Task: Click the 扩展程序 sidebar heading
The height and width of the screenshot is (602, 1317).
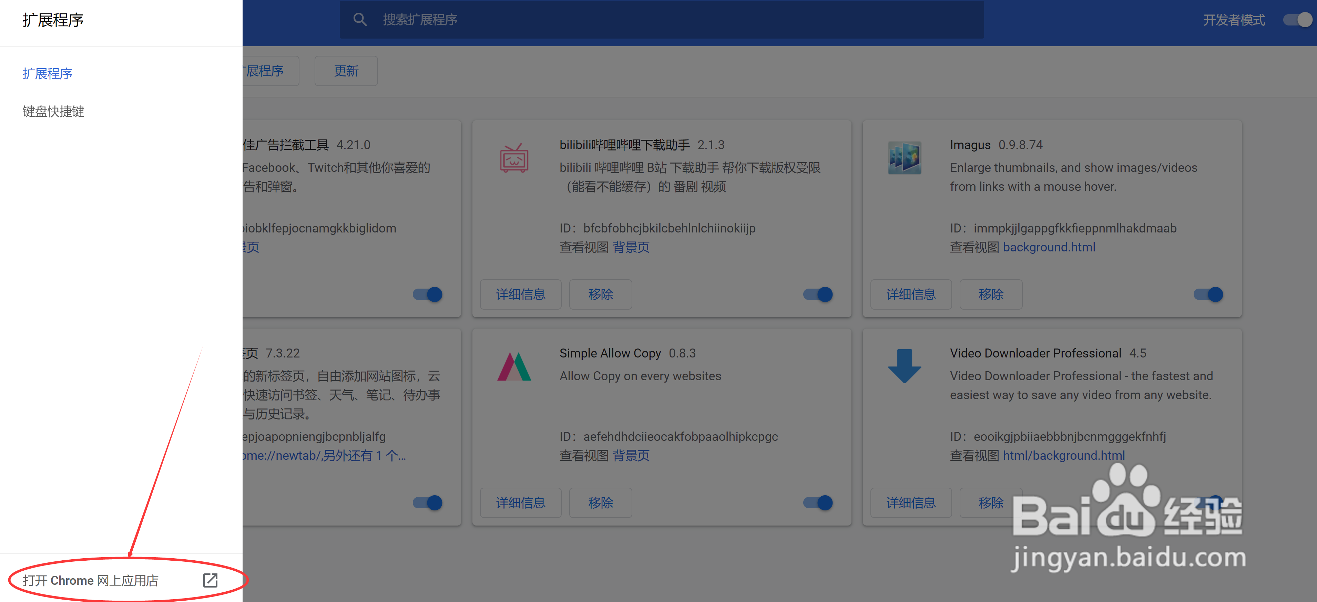Action: [53, 20]
